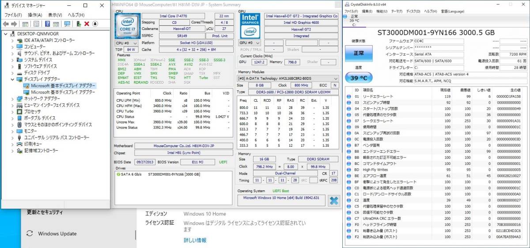
Task: Collapse the DESKTOP-QNMVOGR root node
Action: pos(5,33)
